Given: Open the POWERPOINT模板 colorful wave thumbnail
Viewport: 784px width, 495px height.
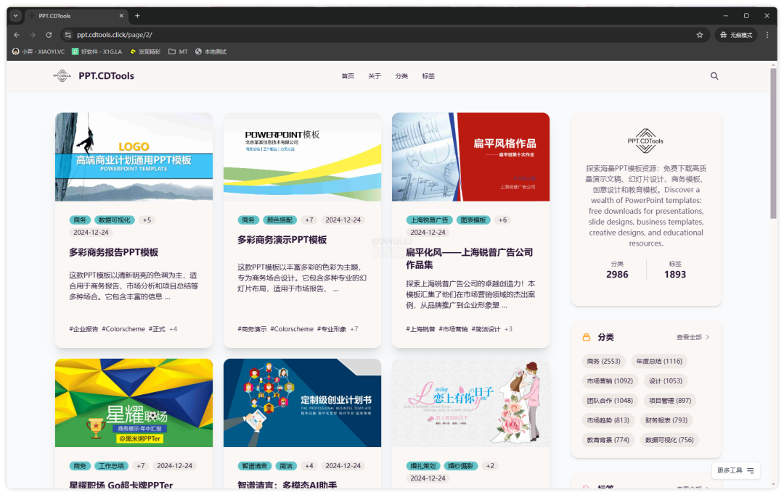Looking at the screenshot, I should pyautogui.click(x=302, y=157).
